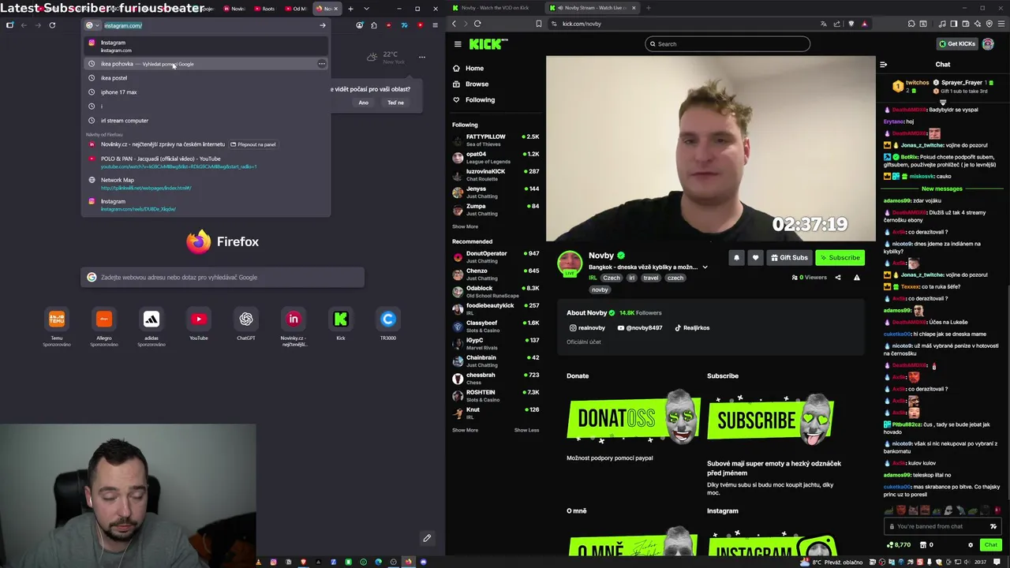Open Jenyss channel in Following list
Viewport: 1010px width, 568px height.
pyautogui.click(x=496, y=192)
